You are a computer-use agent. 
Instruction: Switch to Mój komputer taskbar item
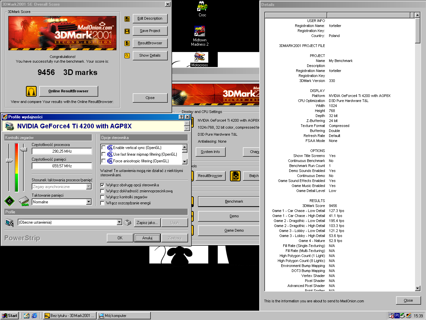point(124,316)
